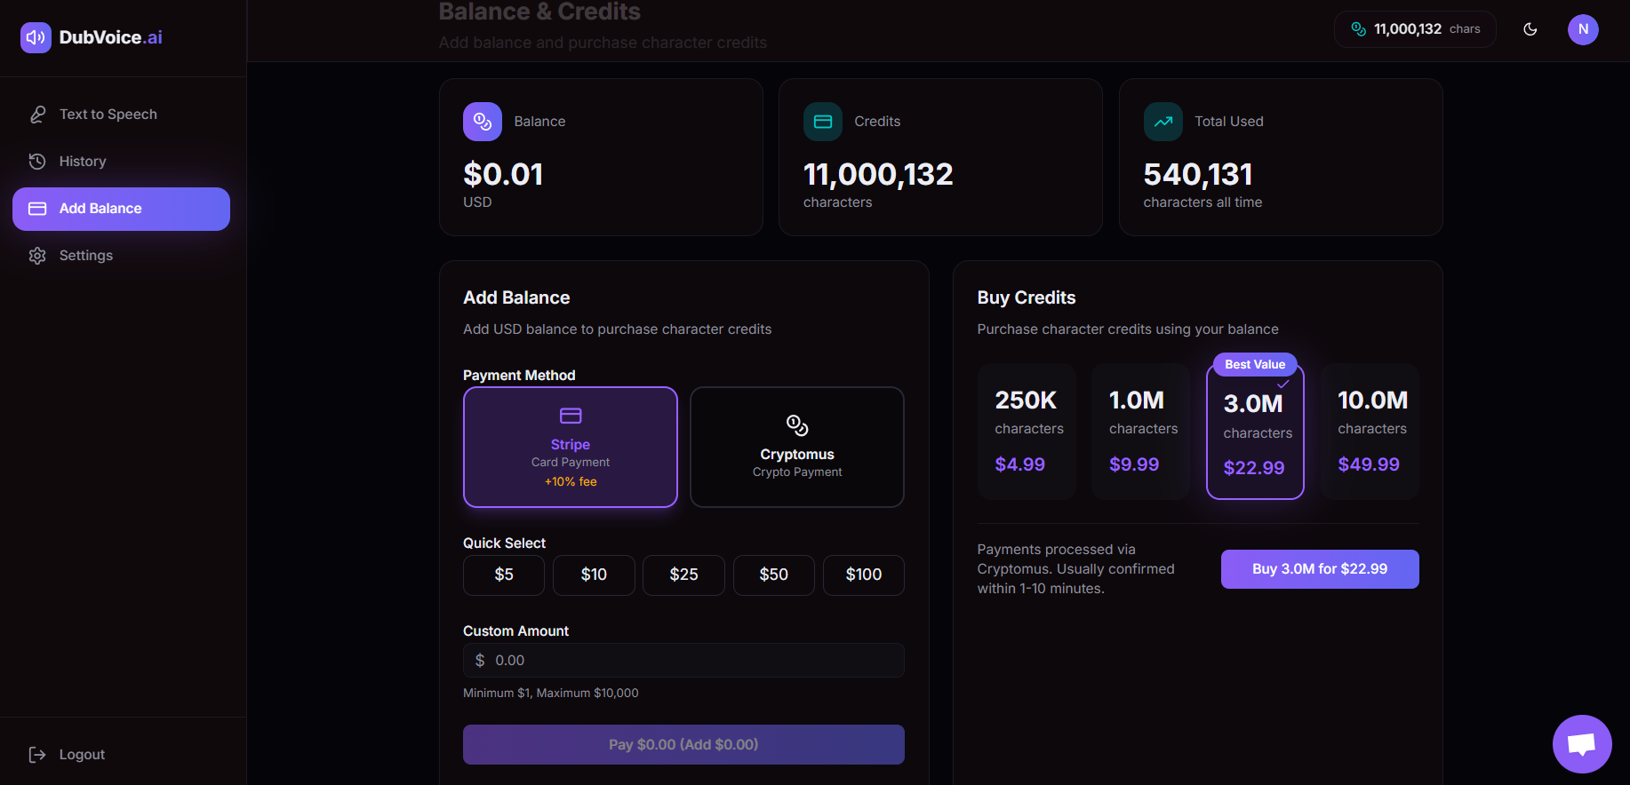Click the Pay $0.00 button
The width and height of the screenshot is (1630, 785).
click(683, 744)
